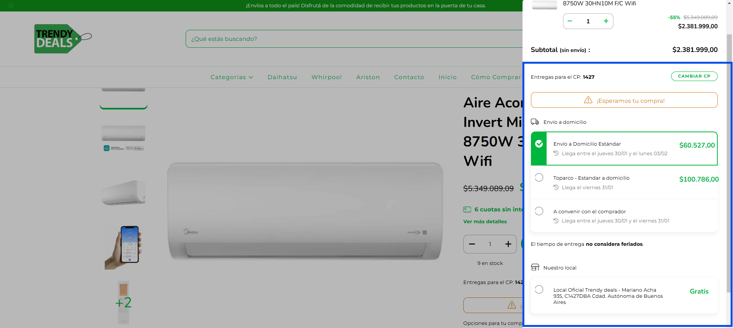Go to the Contacto page
This screenshot has height=328, width=733.
409,77
